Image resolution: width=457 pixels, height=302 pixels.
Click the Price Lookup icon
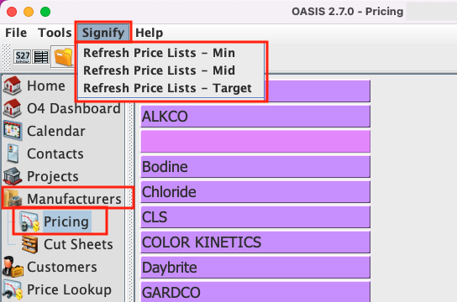coord(13,289)
